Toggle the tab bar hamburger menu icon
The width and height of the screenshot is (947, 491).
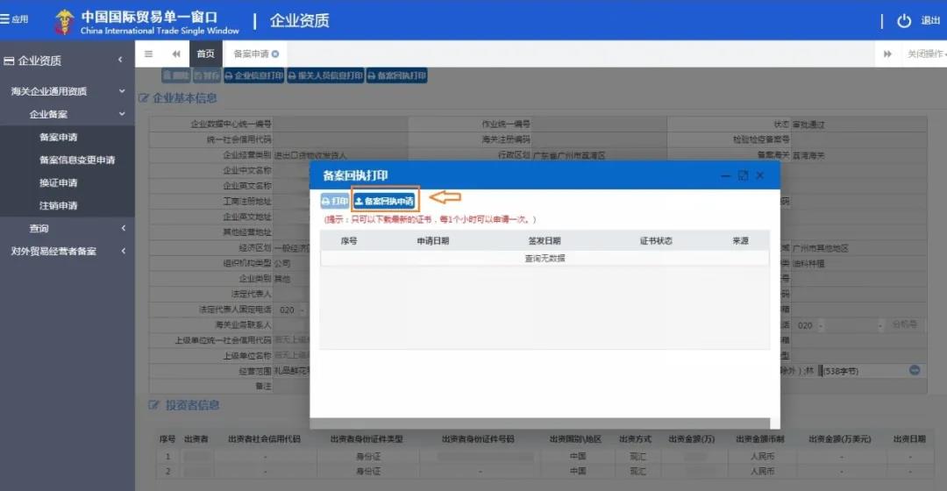point(148,54)
